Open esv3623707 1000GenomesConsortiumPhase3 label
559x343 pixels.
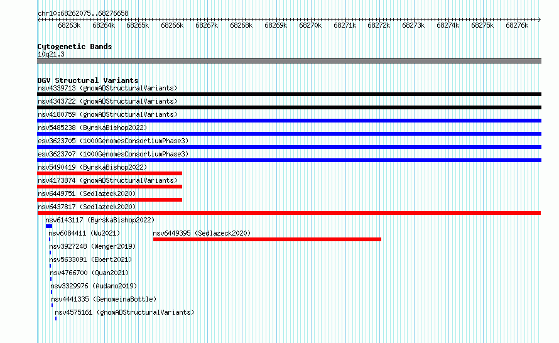pos(113,154)
